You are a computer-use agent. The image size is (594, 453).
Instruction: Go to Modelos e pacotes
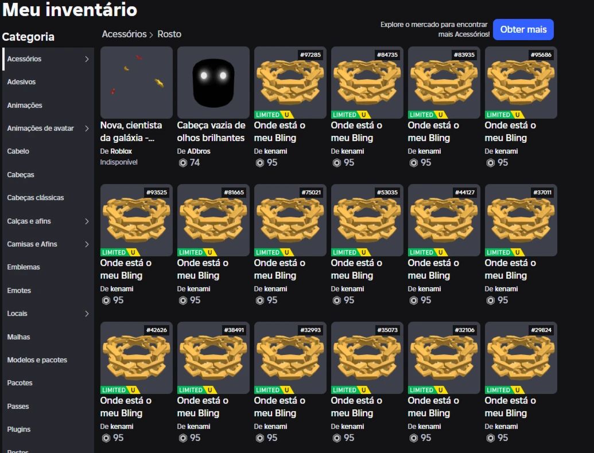(37, 360)
